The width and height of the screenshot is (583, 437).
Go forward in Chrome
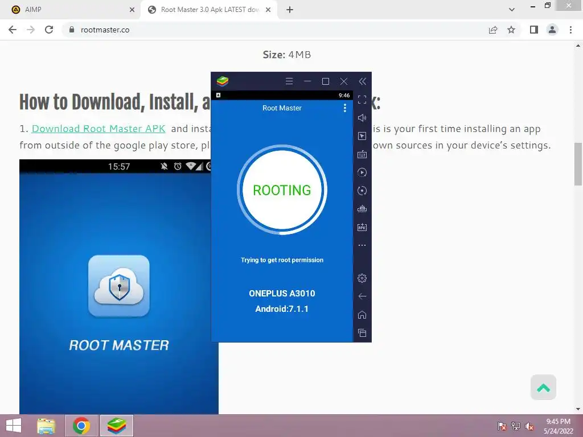[x=31, y=30]
